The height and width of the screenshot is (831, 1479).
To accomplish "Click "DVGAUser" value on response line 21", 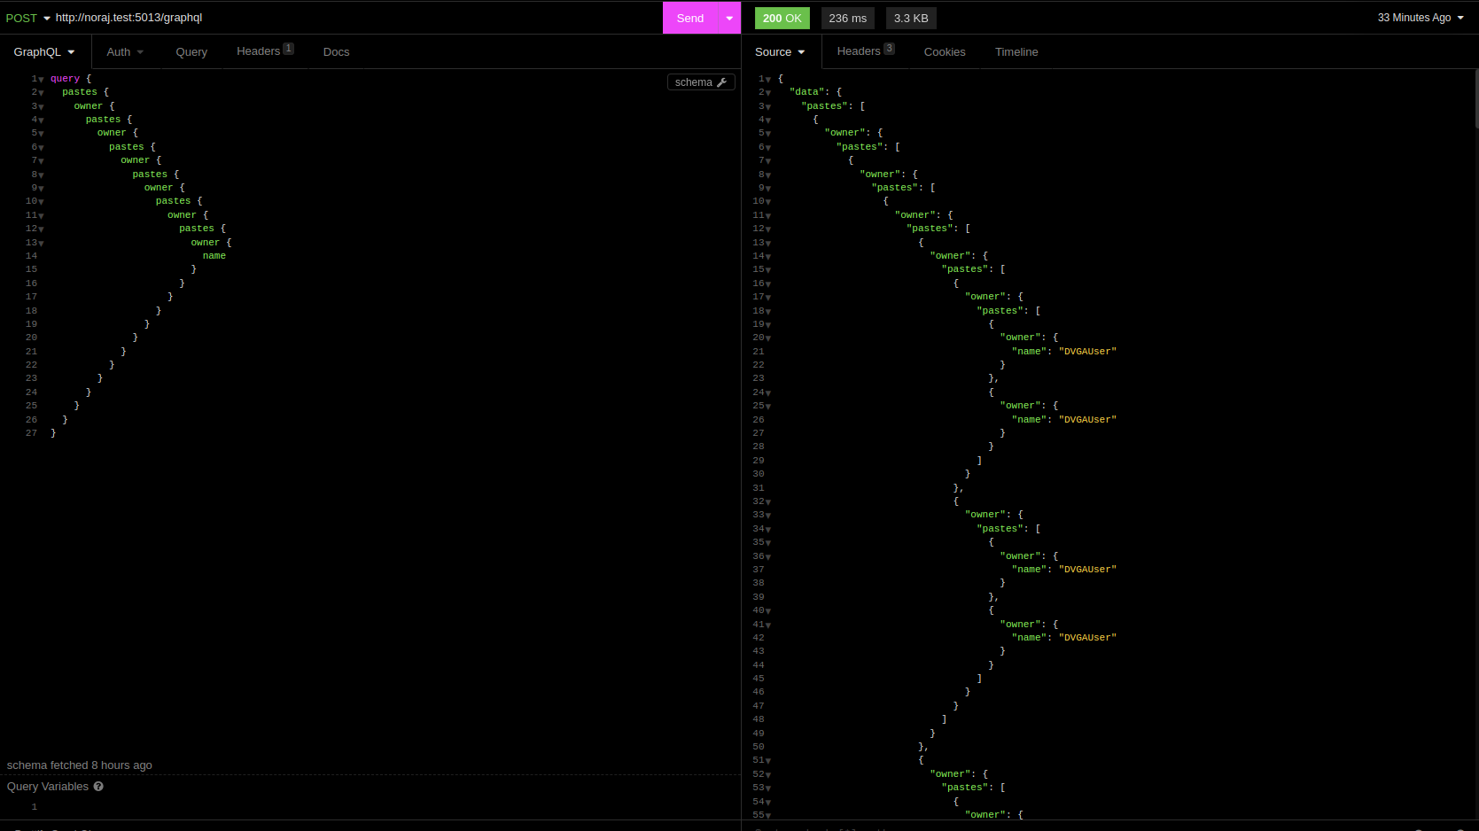I will pyautogui.click(x=1088, y=352).
